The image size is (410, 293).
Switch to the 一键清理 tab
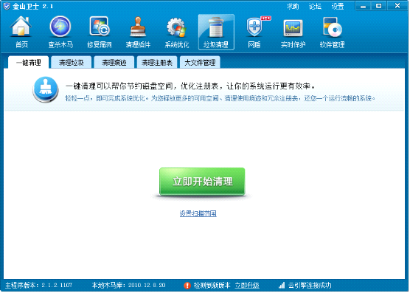(x=29, y=63)
